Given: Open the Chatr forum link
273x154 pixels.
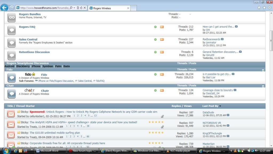Looking at the screenshot, I should [45, 91].
